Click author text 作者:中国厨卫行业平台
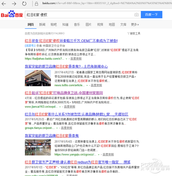The image size is (172, 176). 51,46
